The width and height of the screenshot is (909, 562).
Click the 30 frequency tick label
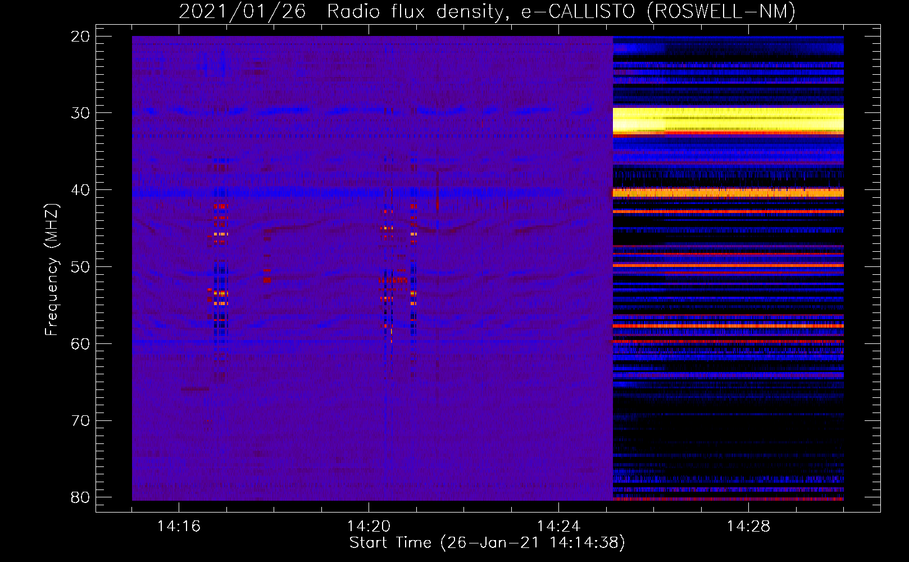click(80, 113)
